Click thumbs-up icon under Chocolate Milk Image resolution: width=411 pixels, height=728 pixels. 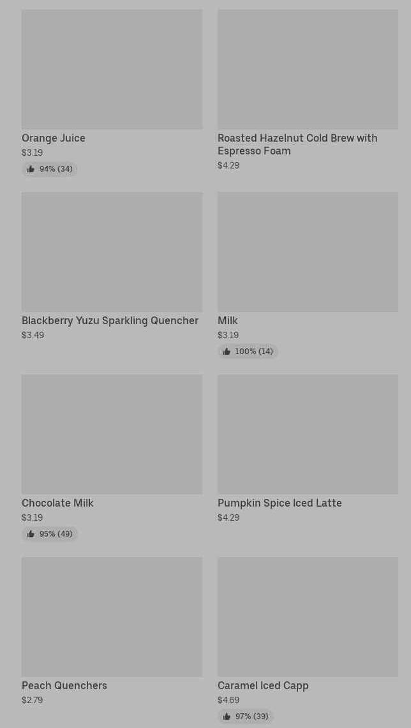click(31, 534)
